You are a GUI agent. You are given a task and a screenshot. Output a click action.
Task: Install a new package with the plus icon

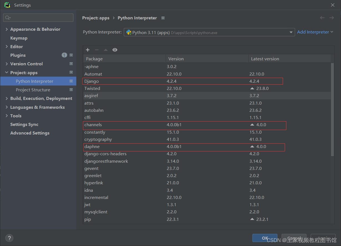pos(88,50)
